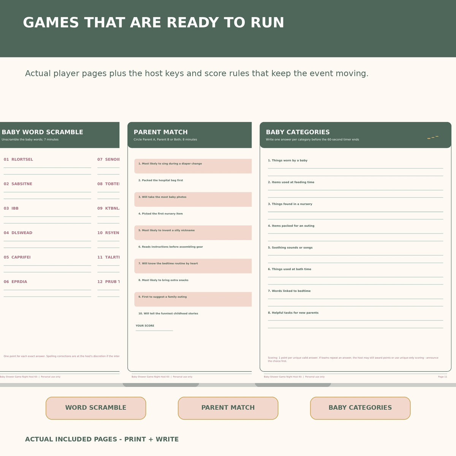The width and height of the screenshot is (456, 456).
Task: Click the 'PARENT MATCH' page heading
Action: tap(161, 132)
